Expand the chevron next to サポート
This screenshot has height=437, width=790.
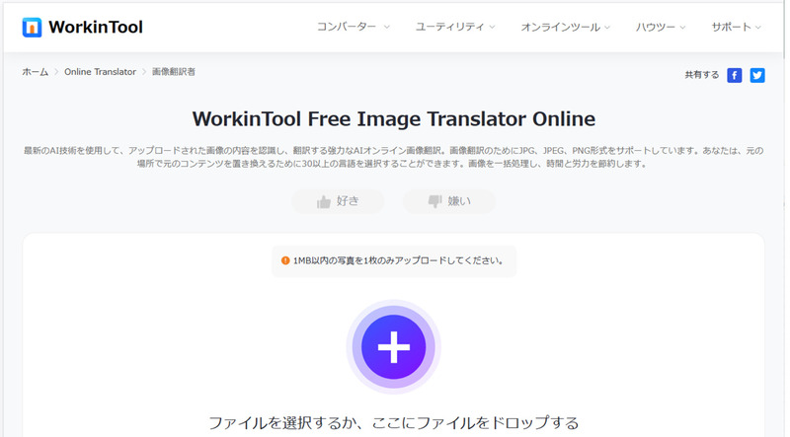pos(758,28)
